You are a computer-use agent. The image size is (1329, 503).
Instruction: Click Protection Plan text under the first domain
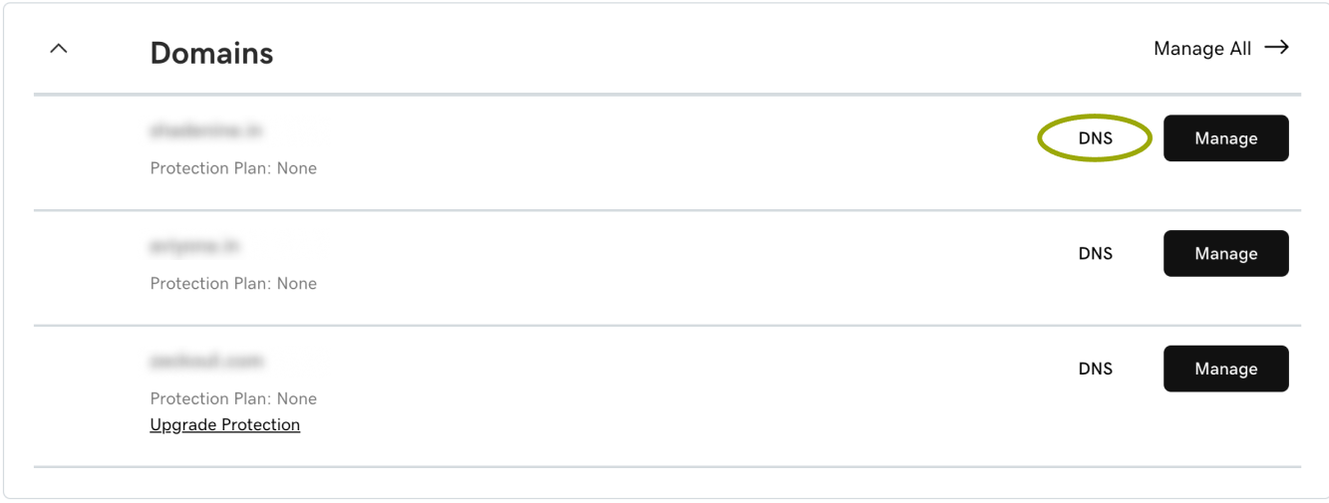[x=233, y=168]
